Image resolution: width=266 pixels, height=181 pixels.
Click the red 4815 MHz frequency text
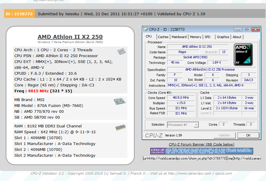[38, 91]
